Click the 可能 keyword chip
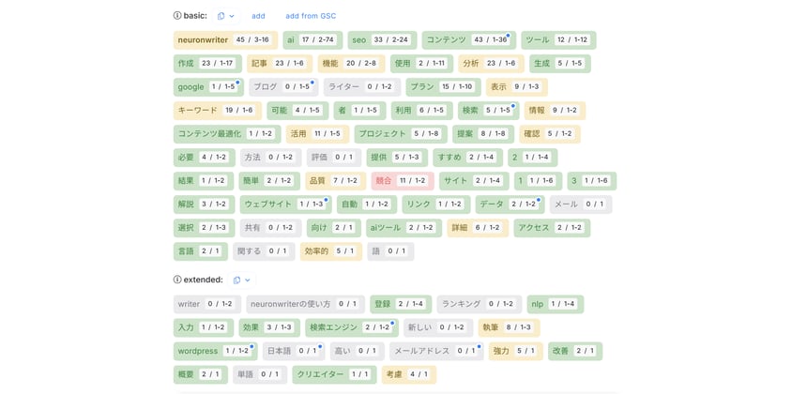 (297, 111)
